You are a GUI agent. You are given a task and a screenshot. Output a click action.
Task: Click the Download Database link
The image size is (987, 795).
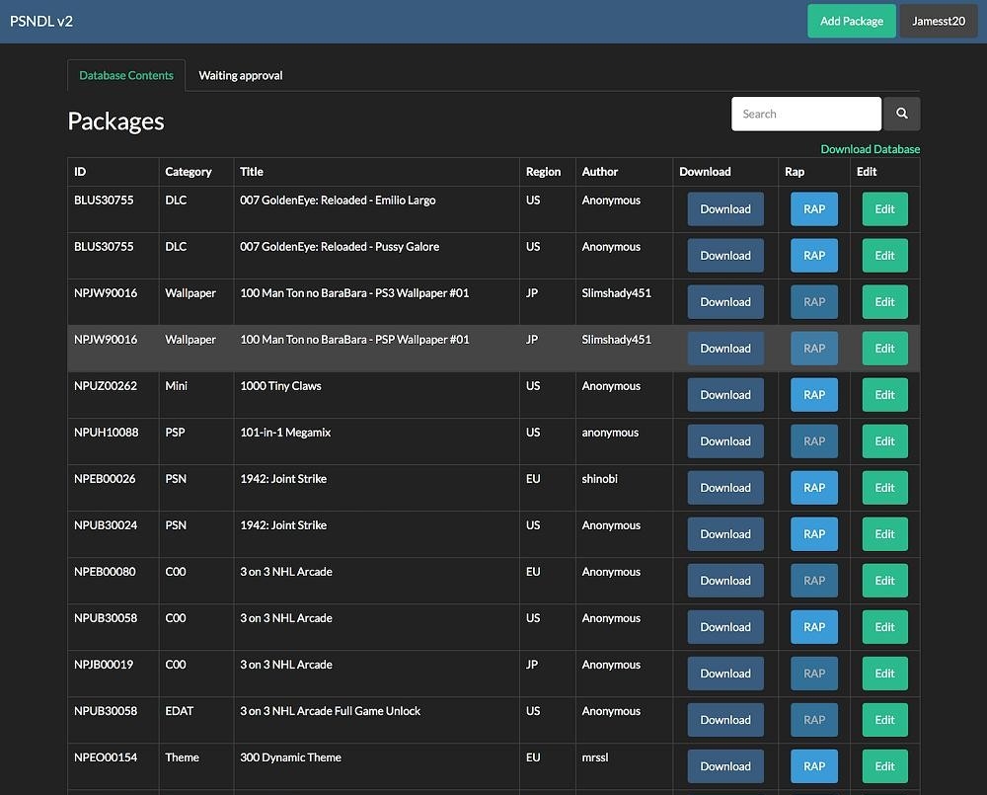(x=870, y=149)
